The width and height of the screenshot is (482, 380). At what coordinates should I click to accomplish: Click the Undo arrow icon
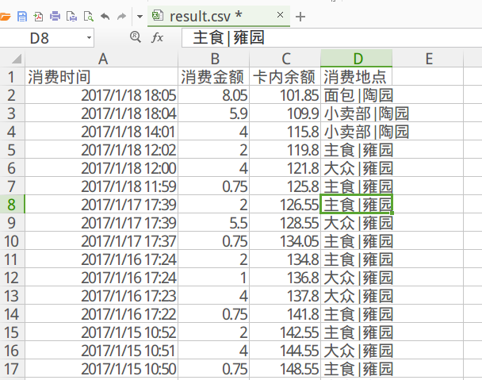[x=105, y=16]
